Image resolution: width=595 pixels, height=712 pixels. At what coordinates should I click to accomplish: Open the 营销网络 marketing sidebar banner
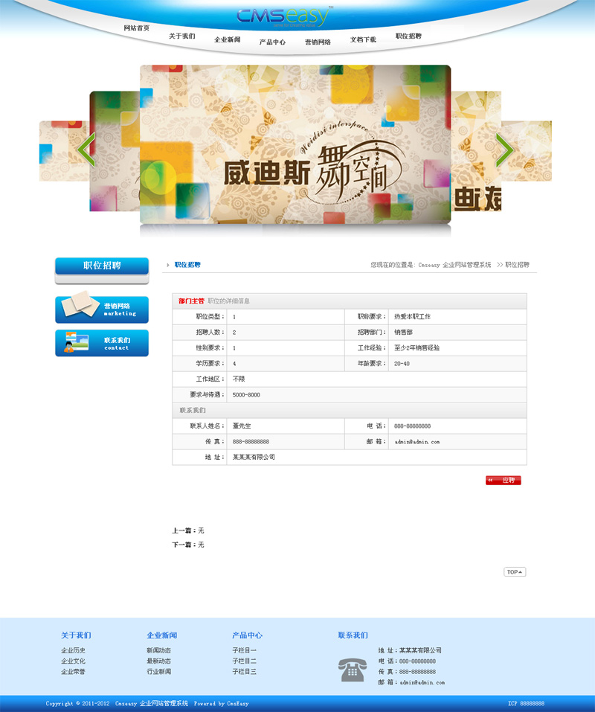(x=102, y=309)
